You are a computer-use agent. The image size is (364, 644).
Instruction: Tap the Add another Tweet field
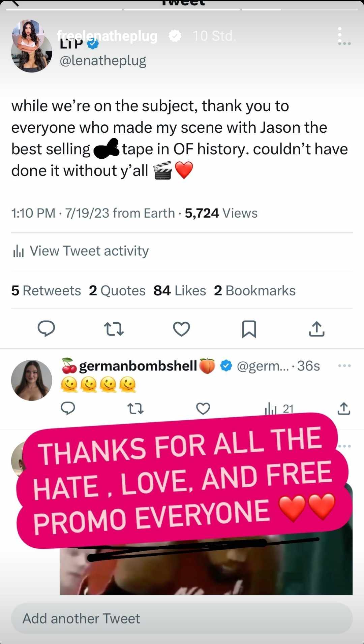[x=182, y=619]
